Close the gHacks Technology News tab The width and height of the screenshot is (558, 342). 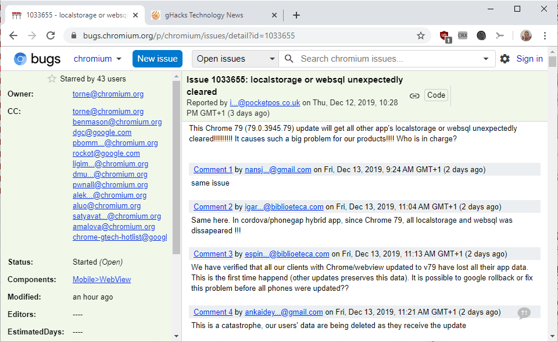[274, 15]
